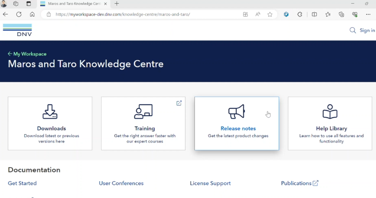
Task: Click the address bar URL
Action: point(123,14)
